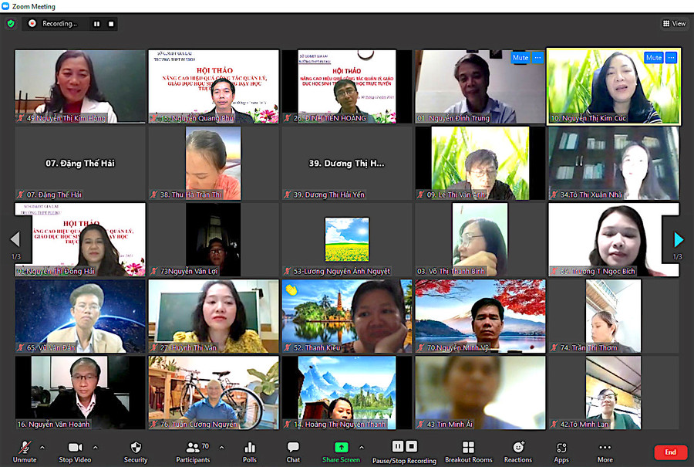Start Share Screen
This screenshot has width=694, height=467.
pyautogui.click(x=341, y=448)
